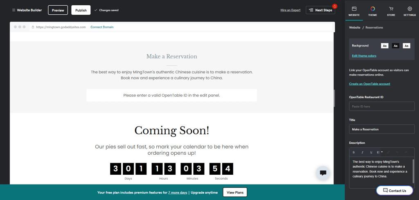Image resolution: width=419 pixels, height=200 pixels.
Task: Go back to Website in the breadcrumb
Action: click(355, 27)
